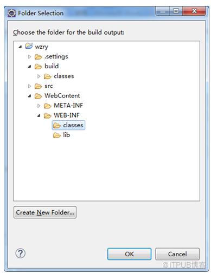Screen dimensions: 211x273
Task: Click the lib folder icon
Action: (57, 135)
